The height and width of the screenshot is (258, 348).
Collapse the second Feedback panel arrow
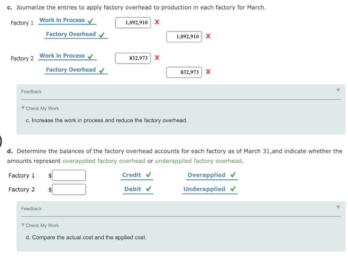click(338, 207)
